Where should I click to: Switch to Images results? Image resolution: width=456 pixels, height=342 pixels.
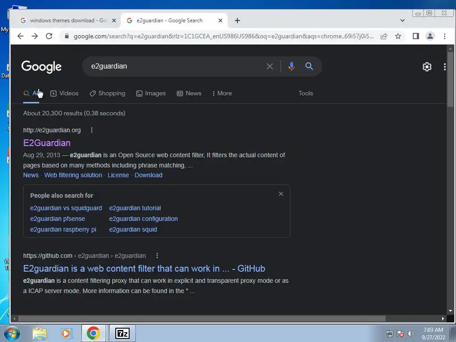click(x=151, y=94)
